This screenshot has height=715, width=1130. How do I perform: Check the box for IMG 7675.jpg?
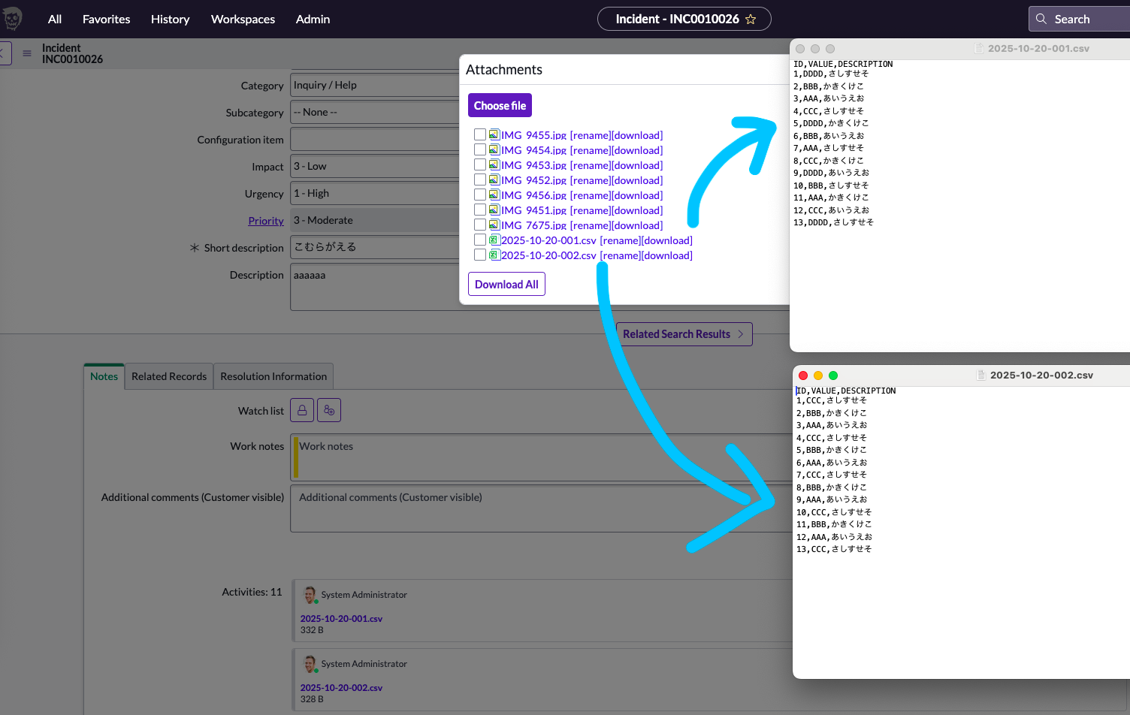[480, 225]
